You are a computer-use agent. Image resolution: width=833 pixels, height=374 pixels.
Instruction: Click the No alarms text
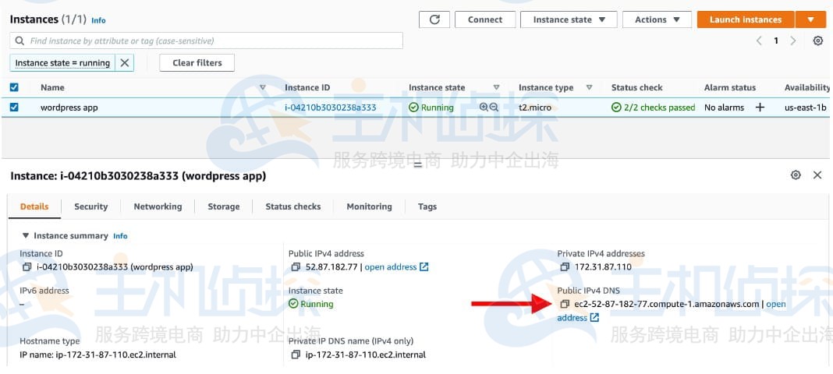(x=724, y=108)
